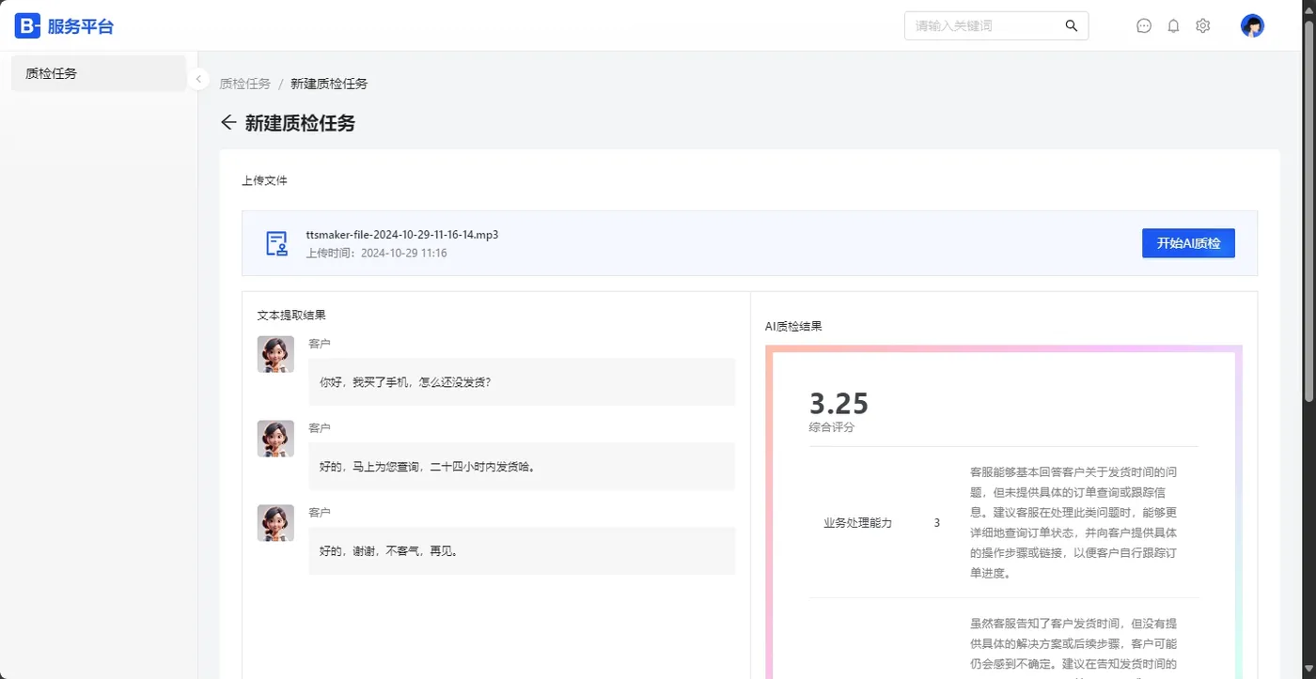Click the 3.25 overall score value
Viewport: 1316px width, 679px height.
pyautogui.click(x=838, y=403)
